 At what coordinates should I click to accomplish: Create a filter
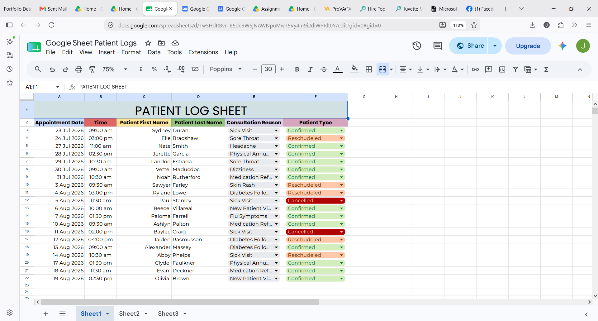point(515,69)
